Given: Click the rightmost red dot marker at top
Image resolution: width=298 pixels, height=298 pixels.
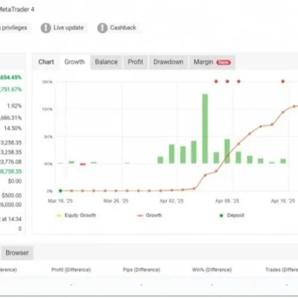Looking at the screenshot, I should point(283,81).
